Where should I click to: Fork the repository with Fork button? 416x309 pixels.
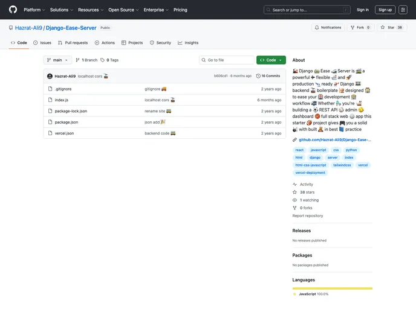click(x=360, y=28)
